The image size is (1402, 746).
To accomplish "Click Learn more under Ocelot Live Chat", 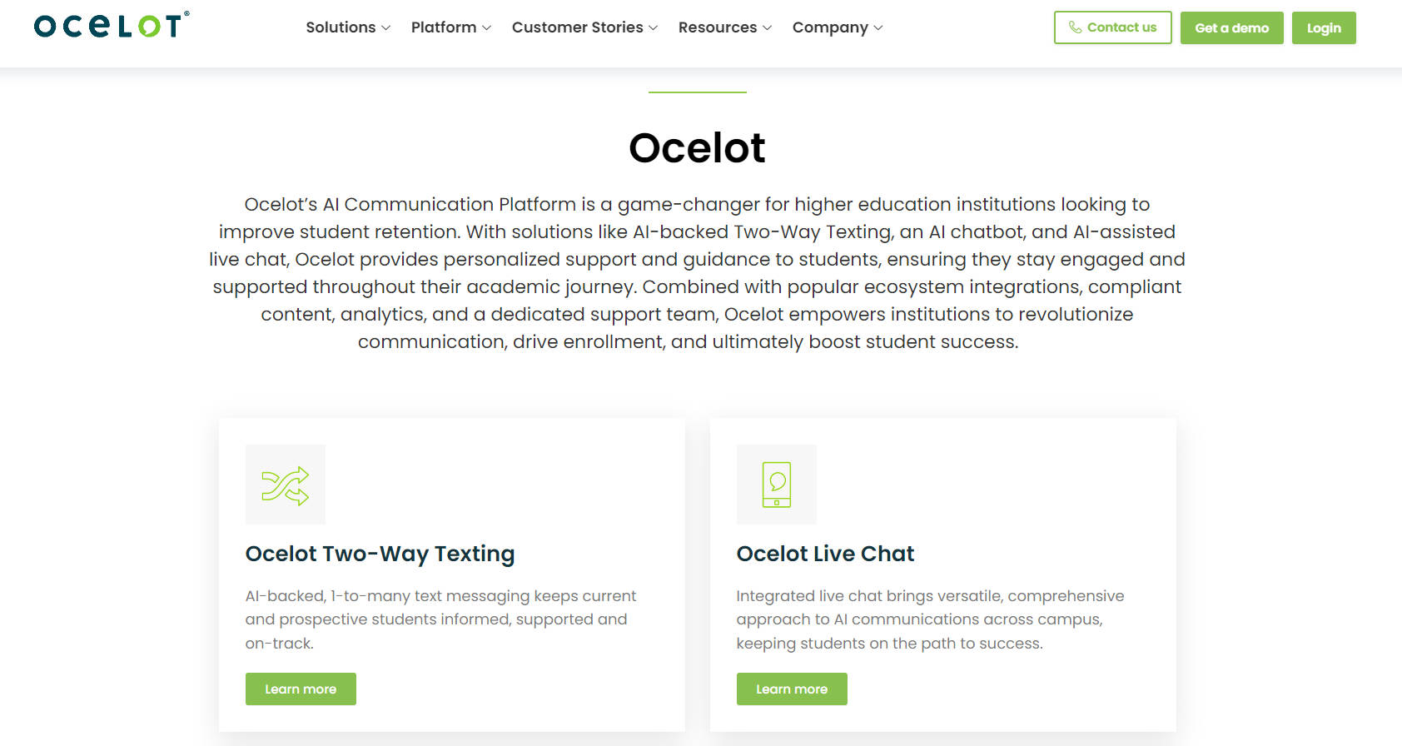I will (791, 689).
